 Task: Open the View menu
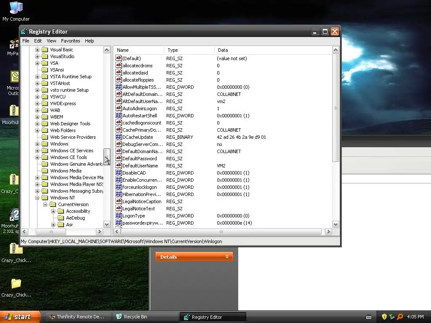(x=51, y=41)
